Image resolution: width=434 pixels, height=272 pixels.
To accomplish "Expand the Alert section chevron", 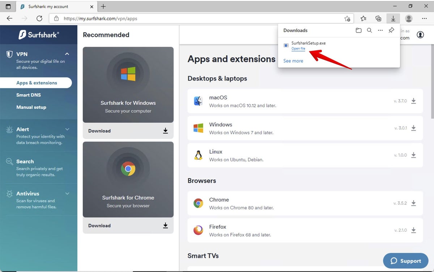I will click(67, 129).
